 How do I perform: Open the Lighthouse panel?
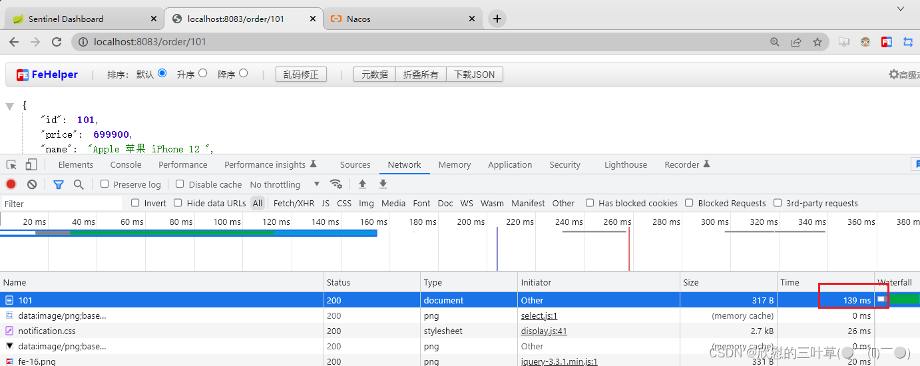coord(626,164)
